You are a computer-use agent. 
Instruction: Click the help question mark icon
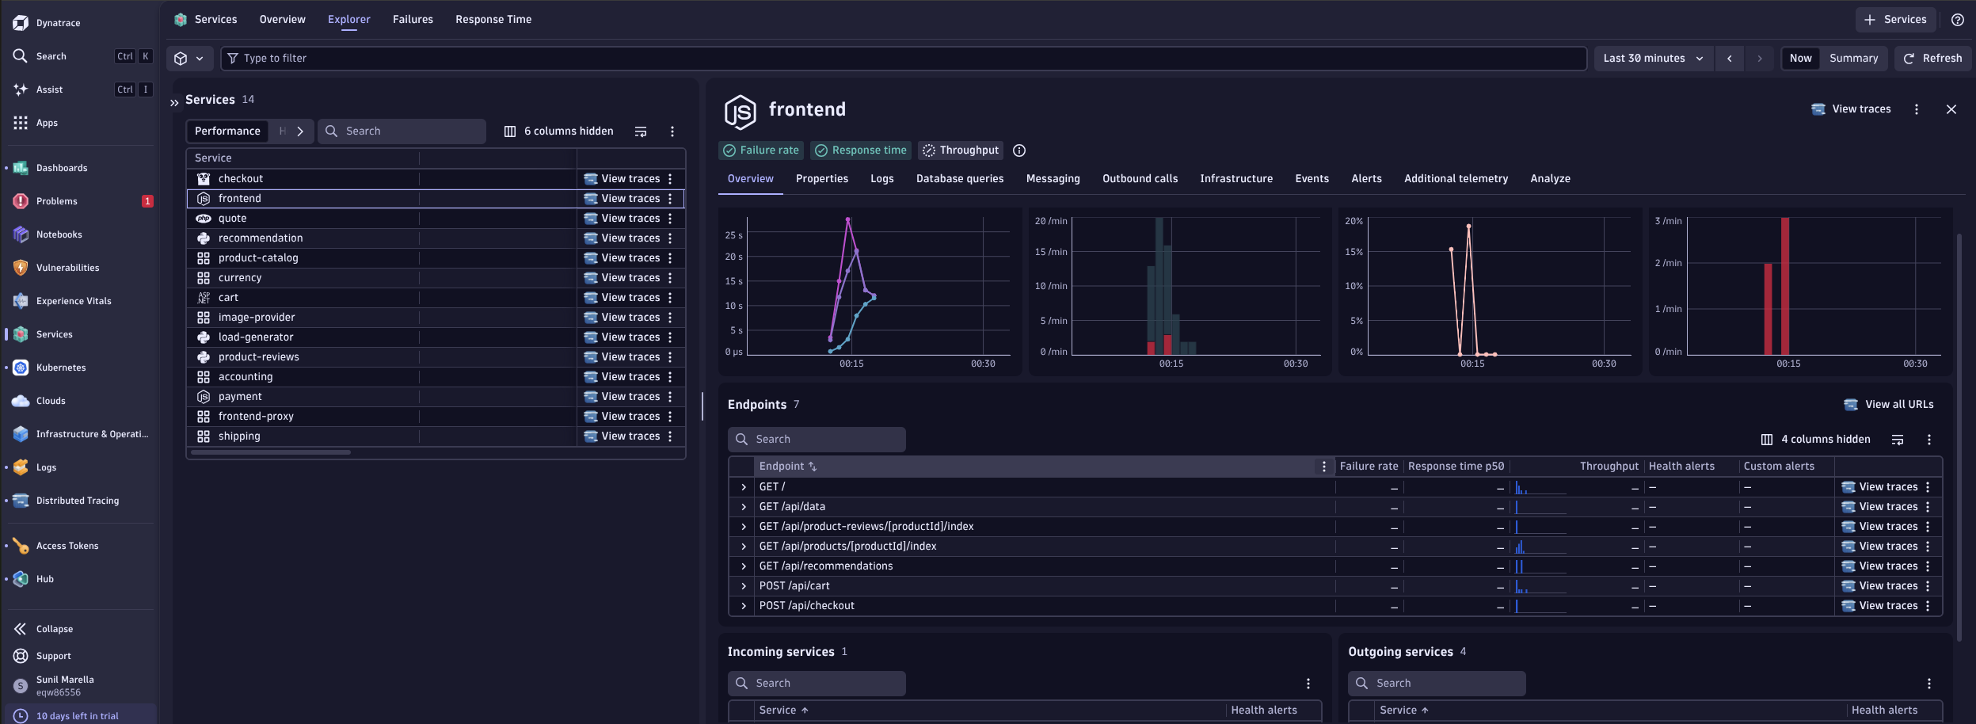tap(1957, 20)
